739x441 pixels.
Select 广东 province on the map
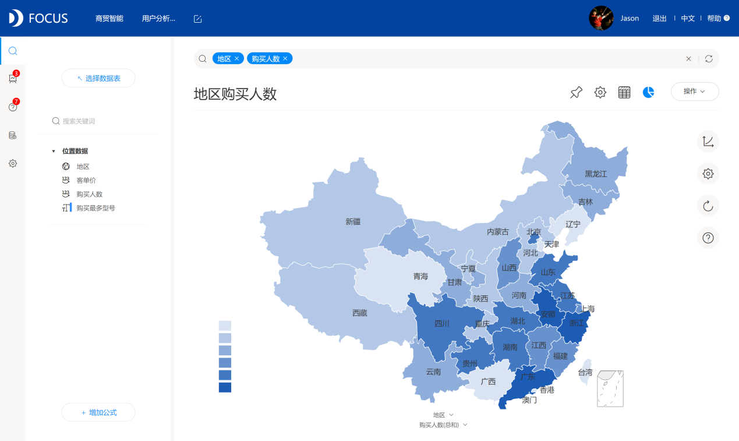[x=528, y=377]
